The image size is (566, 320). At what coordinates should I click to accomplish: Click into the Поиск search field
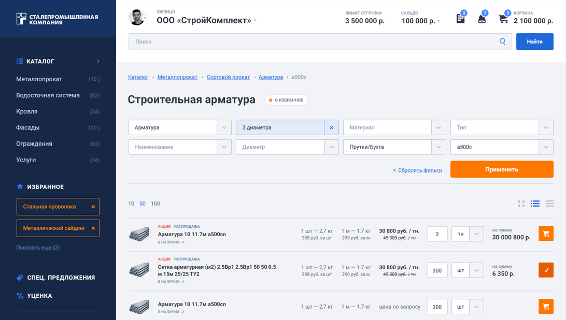click(311, 41)
